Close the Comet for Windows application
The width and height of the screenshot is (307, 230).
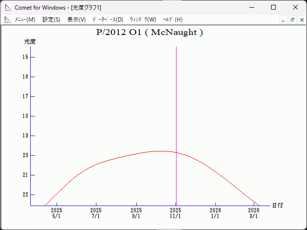(x=295, y=8)
